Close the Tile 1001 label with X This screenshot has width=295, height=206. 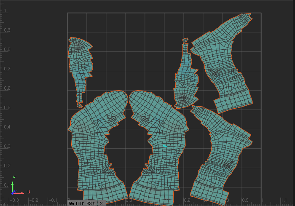click(x=102, y=203)
